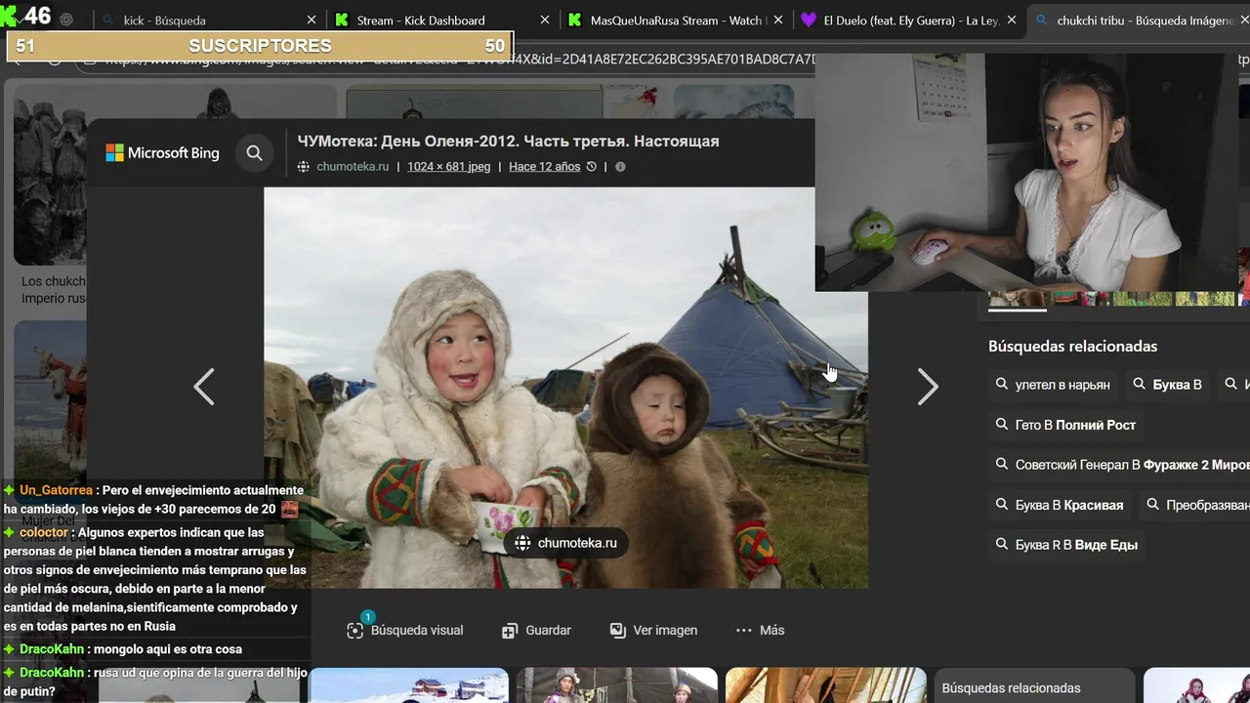Close the kick - Búsqueda tab
Screen dimensions: 1250x703
point(312,20)
